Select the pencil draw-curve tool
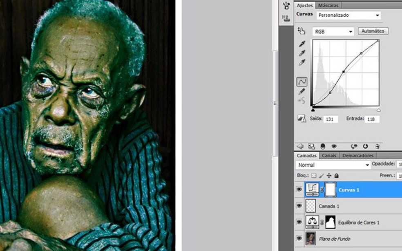This screenshot has height=251, width=402. (302, 91)
